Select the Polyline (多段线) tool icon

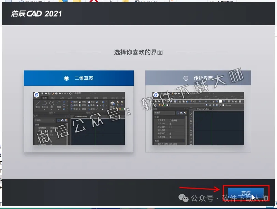(x=44, y=103)
